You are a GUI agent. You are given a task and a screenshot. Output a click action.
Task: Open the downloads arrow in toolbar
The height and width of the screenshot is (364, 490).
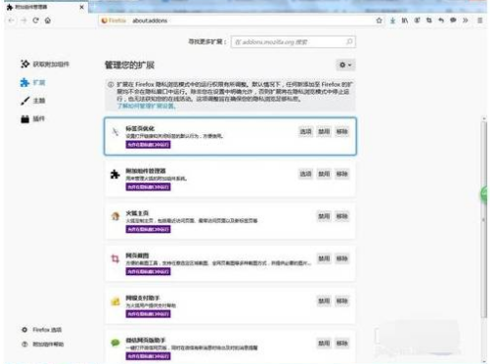coord(392,21)
